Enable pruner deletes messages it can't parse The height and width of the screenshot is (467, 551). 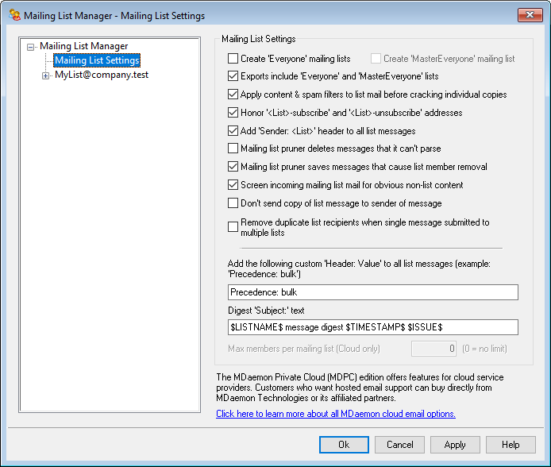tap(233, 149)
